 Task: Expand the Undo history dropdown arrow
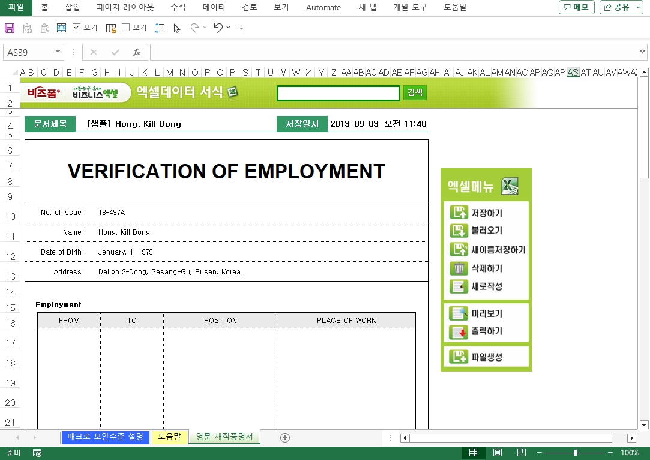[x=229, y=28]
